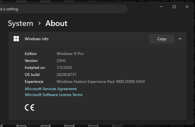
Task: Maximize the Settings window
Action: coord(174,7)
